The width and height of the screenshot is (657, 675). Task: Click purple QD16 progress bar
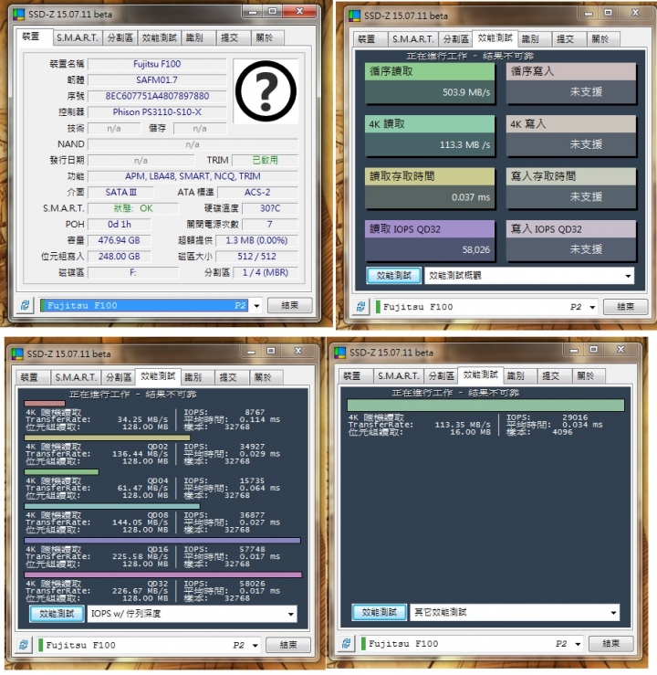162,540
